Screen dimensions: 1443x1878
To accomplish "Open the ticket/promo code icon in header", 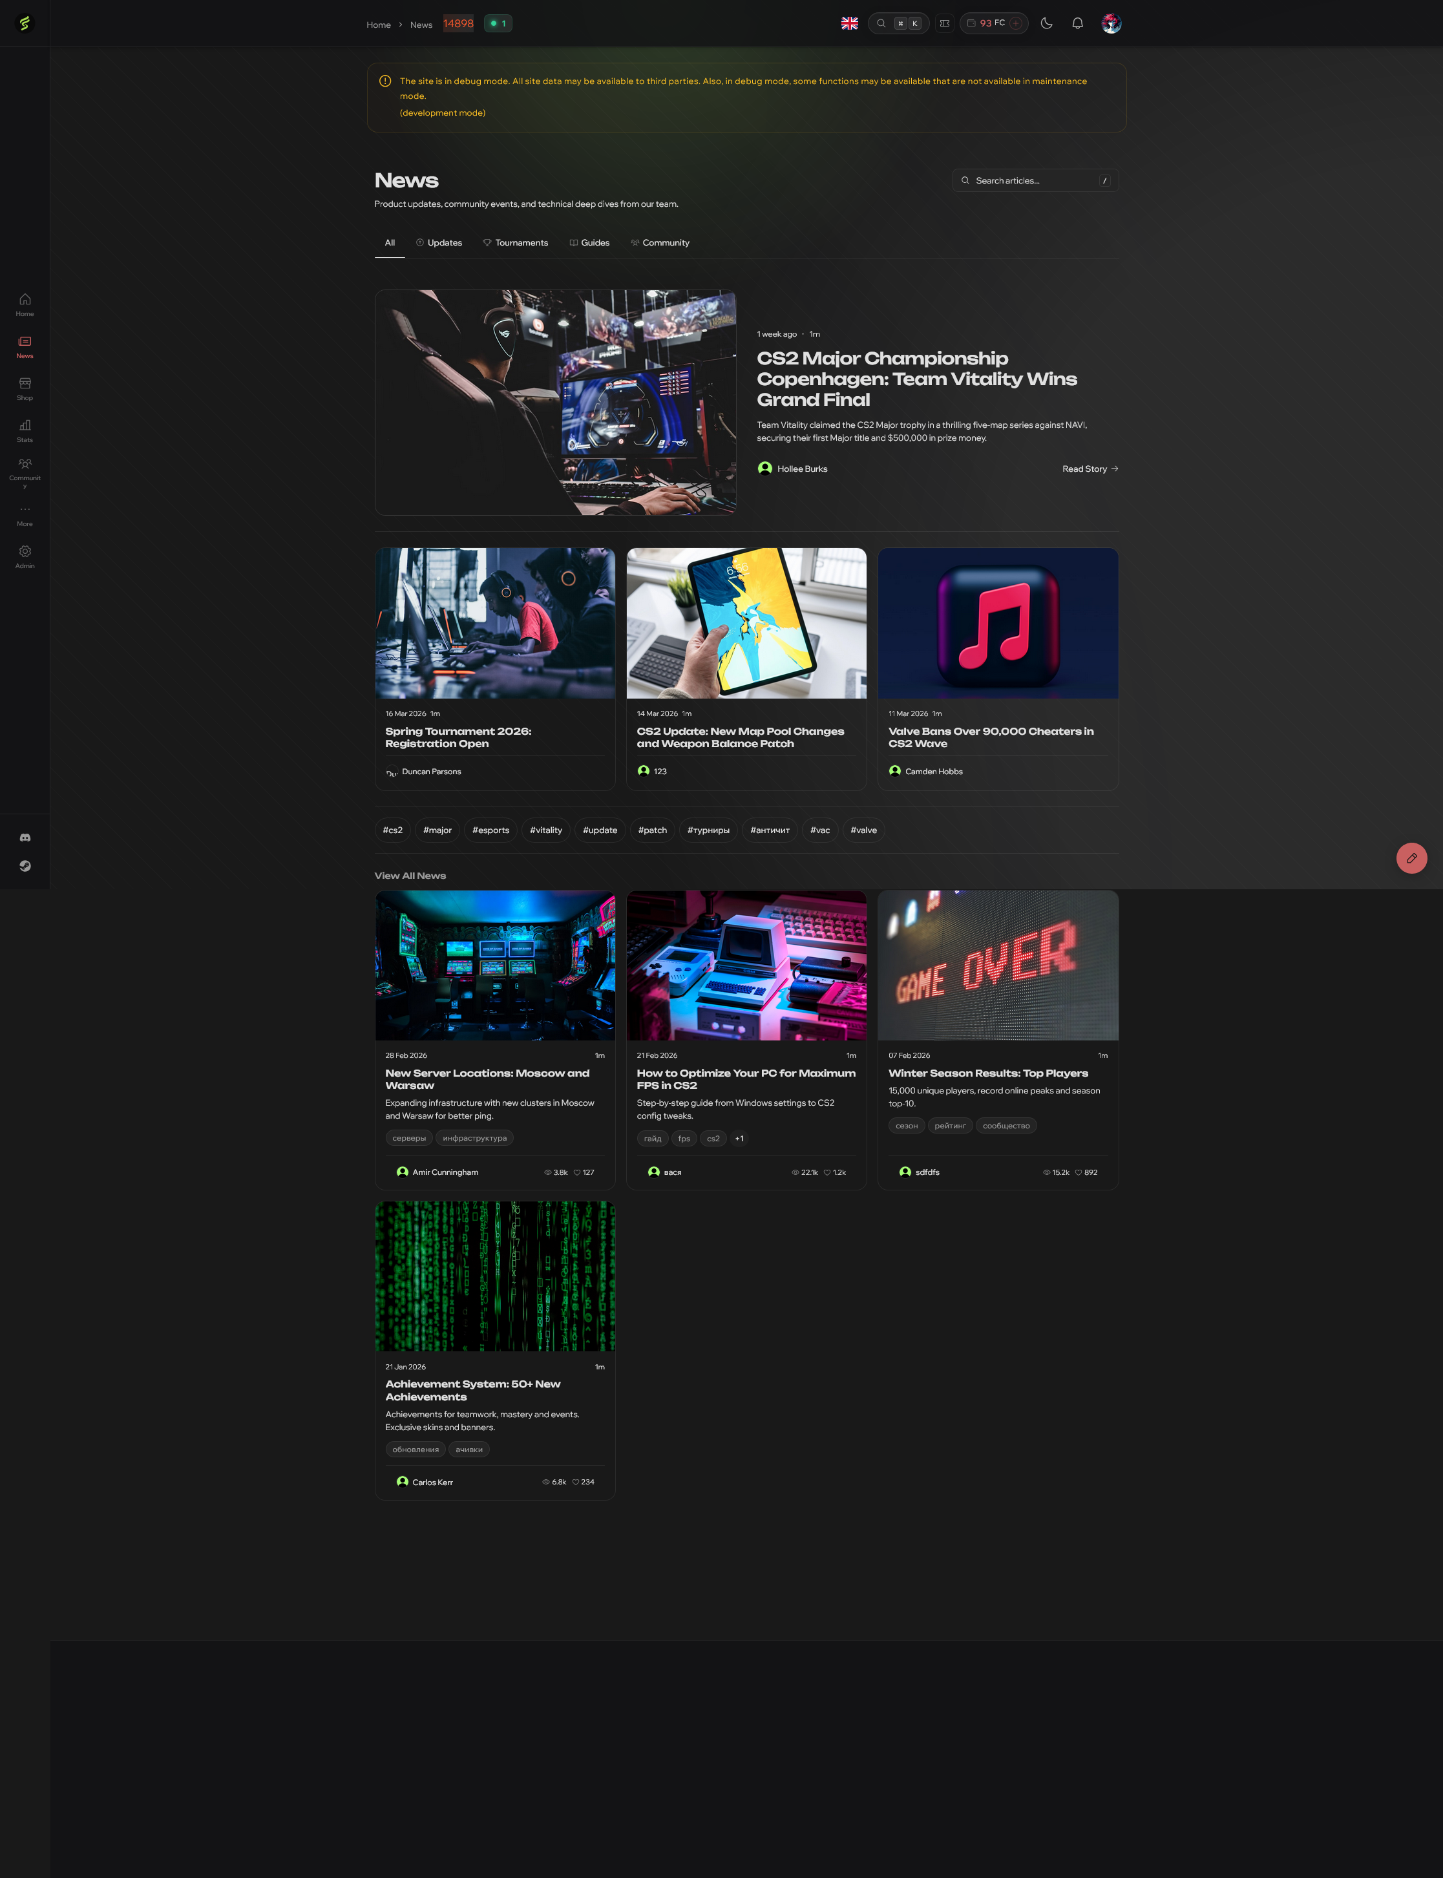I will point(945,24).
